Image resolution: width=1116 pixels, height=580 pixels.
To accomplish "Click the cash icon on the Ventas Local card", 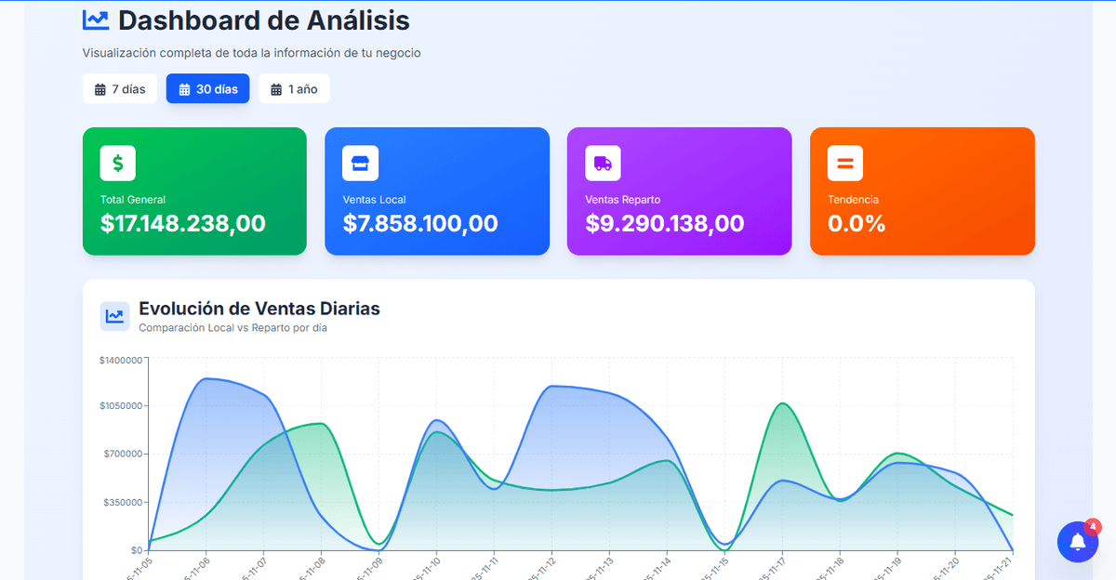I will [360, 162].
